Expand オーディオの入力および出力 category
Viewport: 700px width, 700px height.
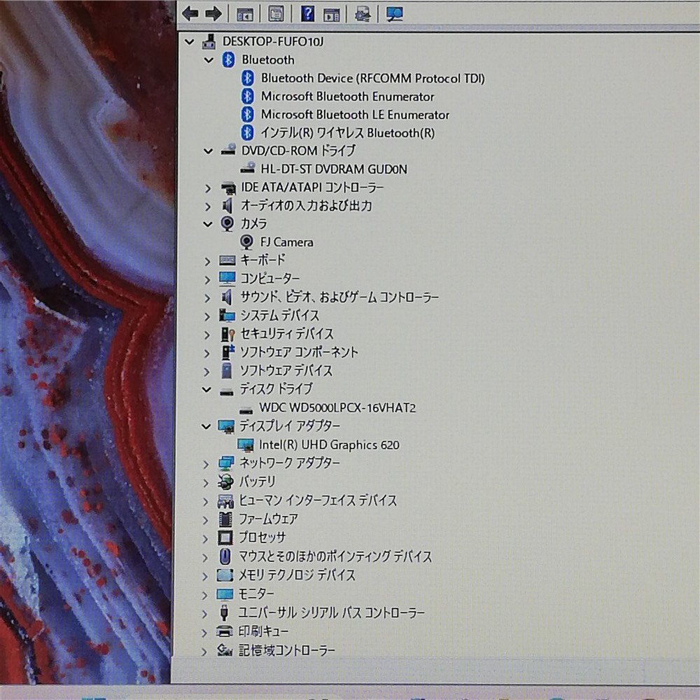coord(208,206)
